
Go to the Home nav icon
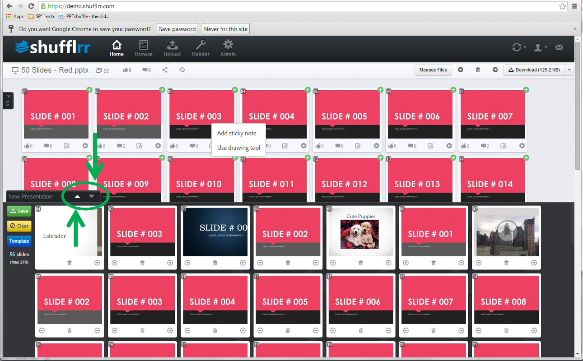(x=117, y=48)
